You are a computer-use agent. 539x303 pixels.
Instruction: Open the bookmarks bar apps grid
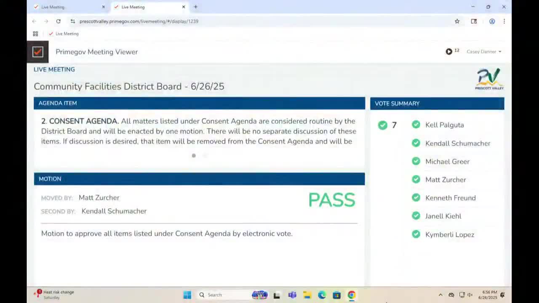35,34
